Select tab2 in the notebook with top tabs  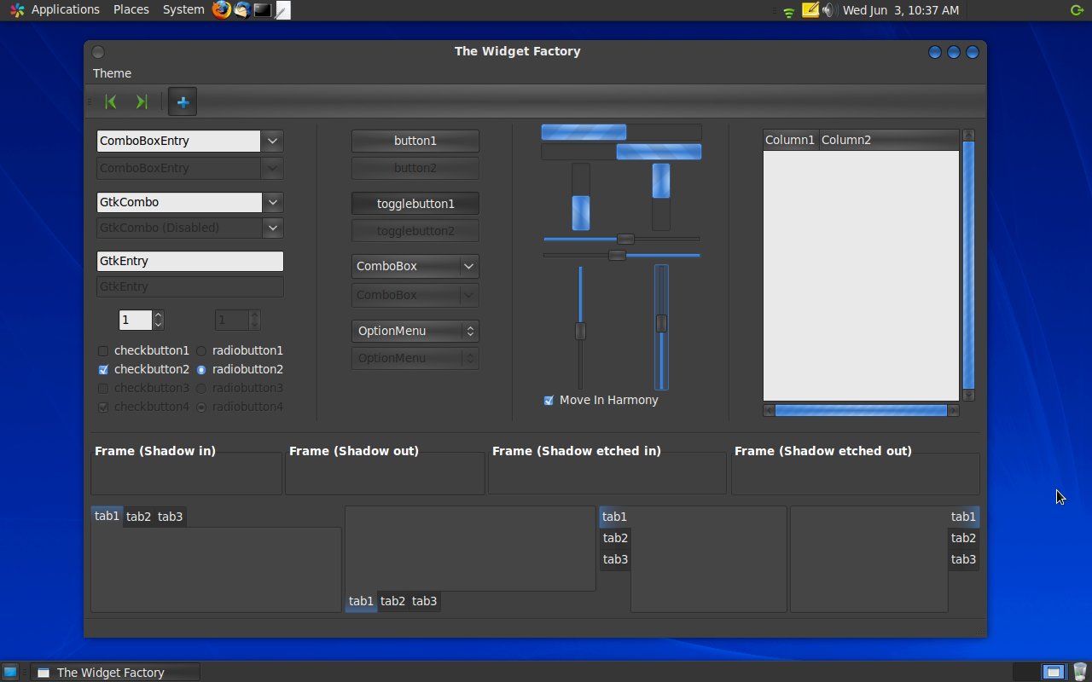coord(138,517)
